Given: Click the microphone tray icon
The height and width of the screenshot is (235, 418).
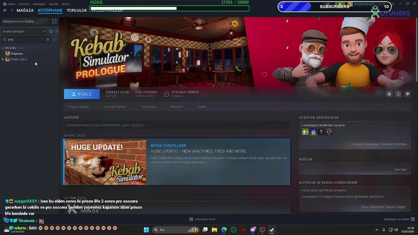Looking at the screenshot, I should pos(384,230).
